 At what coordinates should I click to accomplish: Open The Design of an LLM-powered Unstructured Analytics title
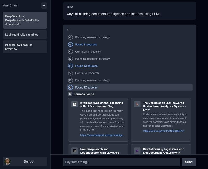point(164,106)
